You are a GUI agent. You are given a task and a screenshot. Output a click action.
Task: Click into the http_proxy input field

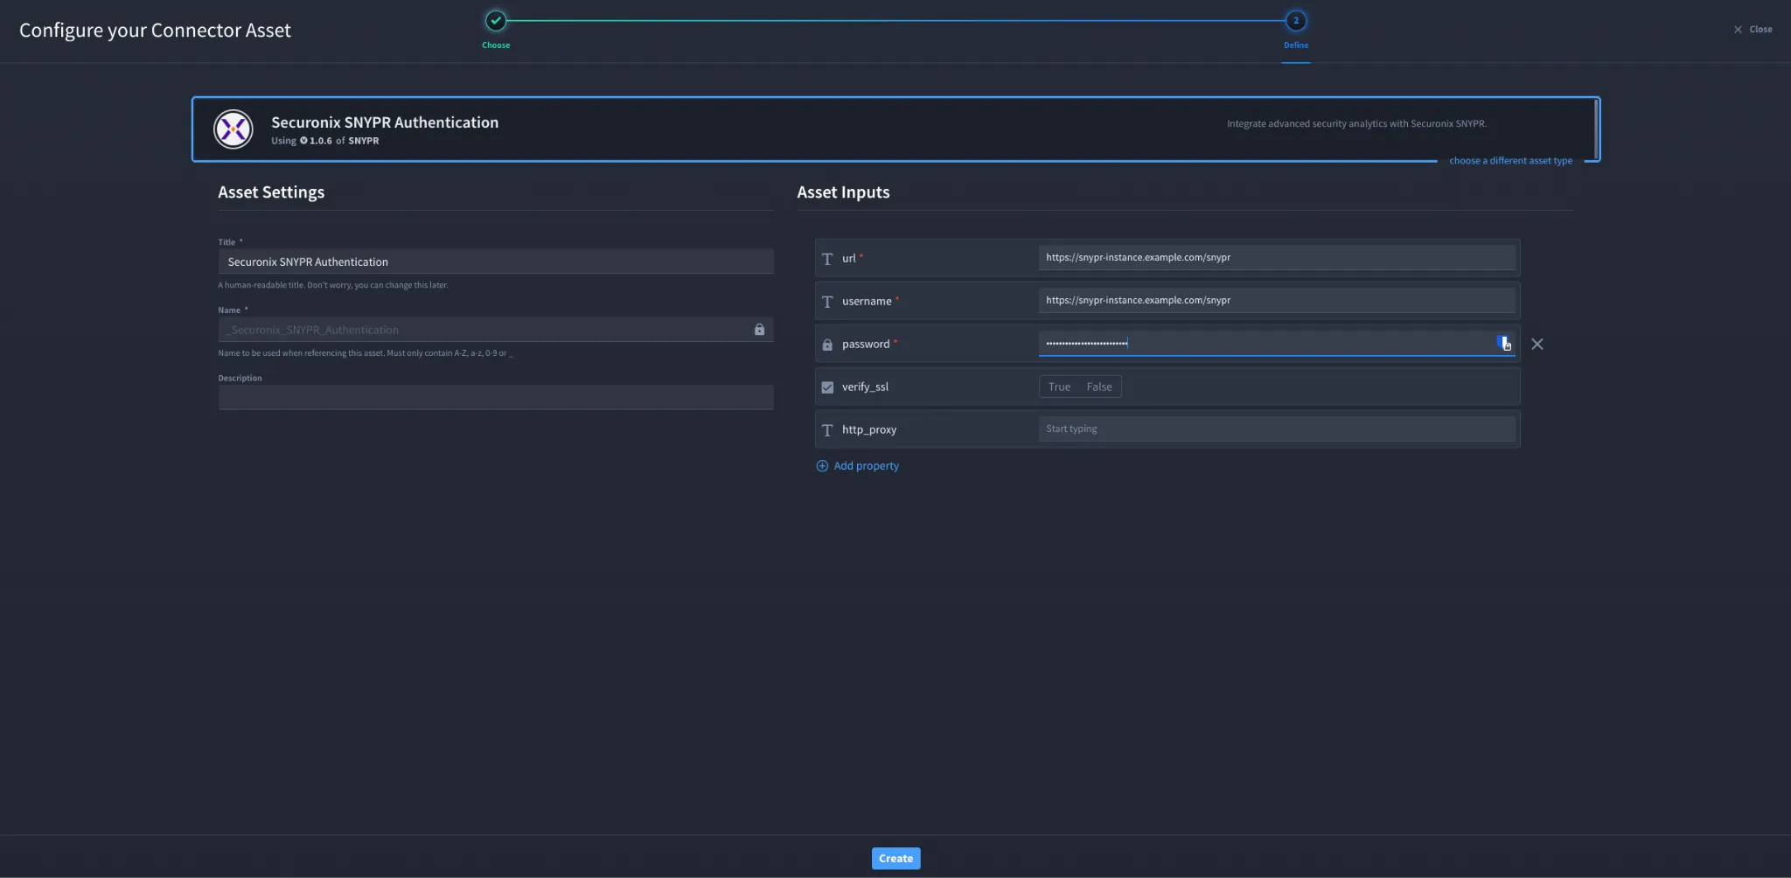point(1277,429)
